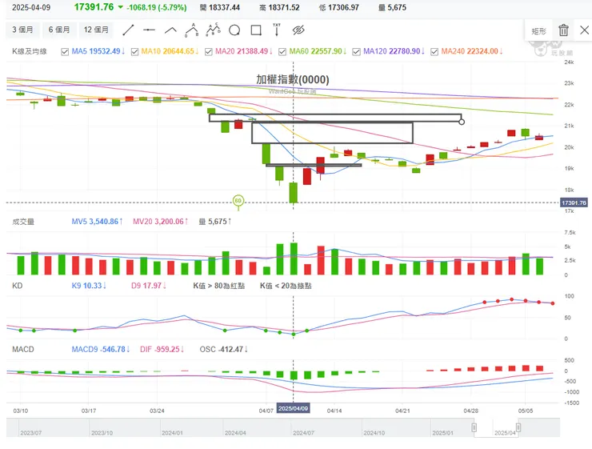Uncheck the MA5 moving average checkbox
The image size is (592, 449).
point(65,52)
